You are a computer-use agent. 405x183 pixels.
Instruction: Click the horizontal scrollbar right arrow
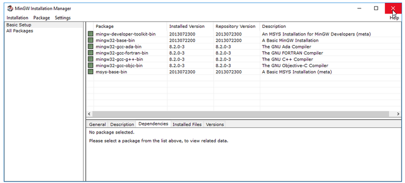pos(398,114)
